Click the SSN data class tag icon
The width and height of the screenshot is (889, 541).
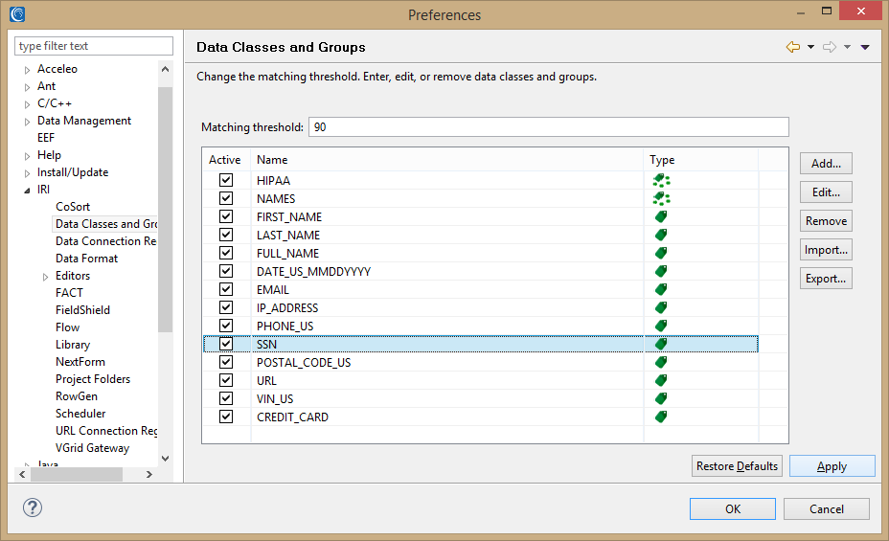click(x=660, y=344)
